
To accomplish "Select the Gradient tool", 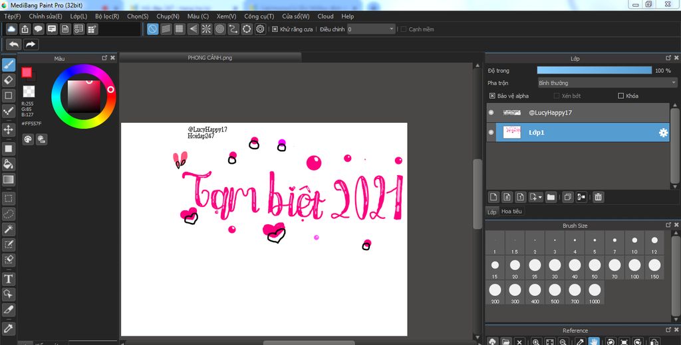I will (9, 179).
